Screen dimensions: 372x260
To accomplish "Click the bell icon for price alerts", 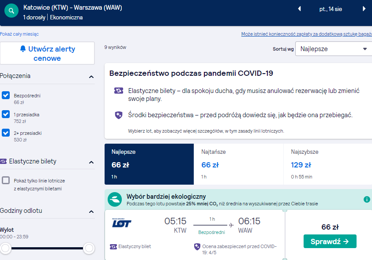I will (23, 49).
